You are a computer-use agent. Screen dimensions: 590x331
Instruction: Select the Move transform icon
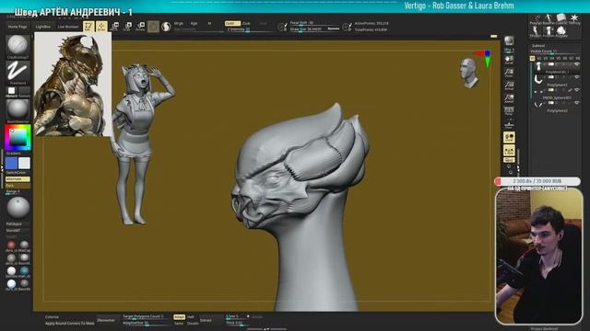pyautogui.click(x=114, y=27)
